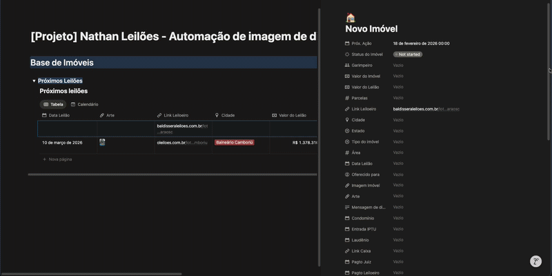Viewport: 552px width, 276px height.
Task: Click the Próx. Ação calendar icon
Action: click(x=347, y=43)
